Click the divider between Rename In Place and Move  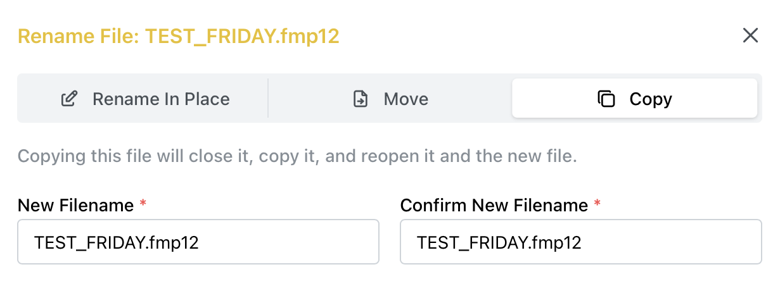coord(268,99)
